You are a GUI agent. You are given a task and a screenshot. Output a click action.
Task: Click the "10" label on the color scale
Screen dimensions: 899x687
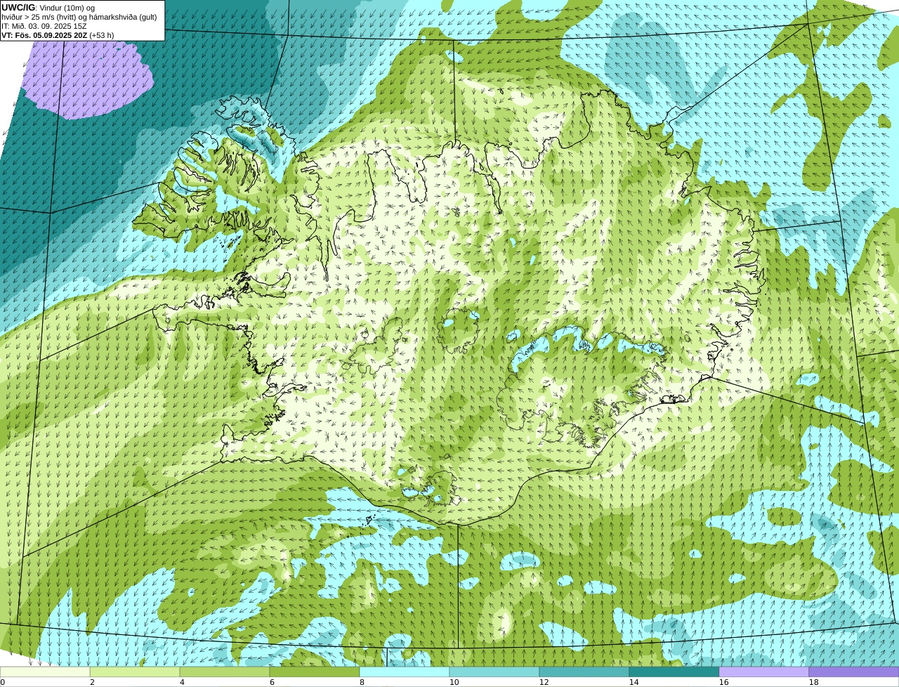(454, 682)
